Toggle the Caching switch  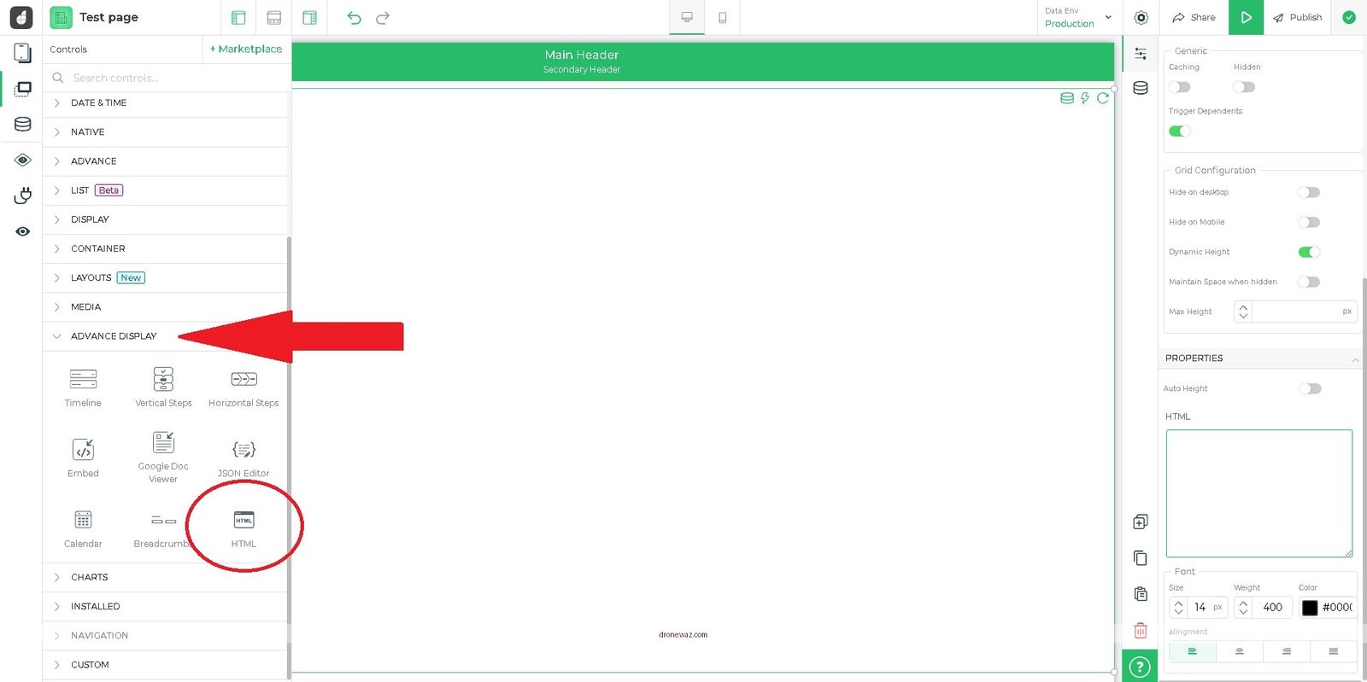1180,87
